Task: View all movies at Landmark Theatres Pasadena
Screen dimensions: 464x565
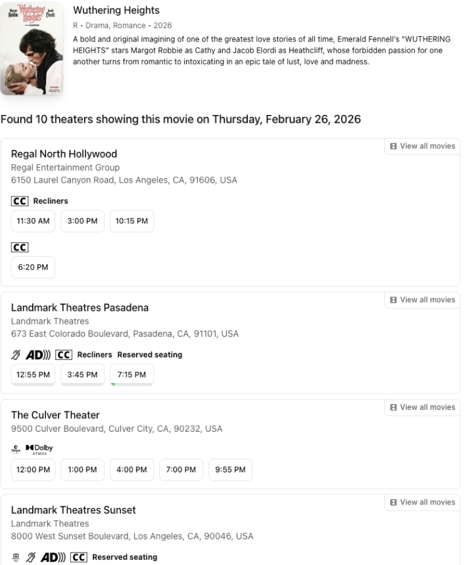Action: tap(422, 300)
